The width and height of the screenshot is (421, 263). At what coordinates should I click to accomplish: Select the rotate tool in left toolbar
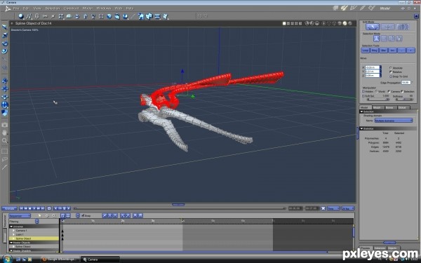5,43
